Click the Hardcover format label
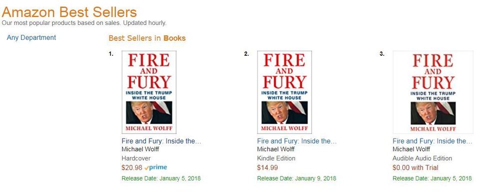The width and height of the screenshot is (485, 192). click(x=136, y=159)
